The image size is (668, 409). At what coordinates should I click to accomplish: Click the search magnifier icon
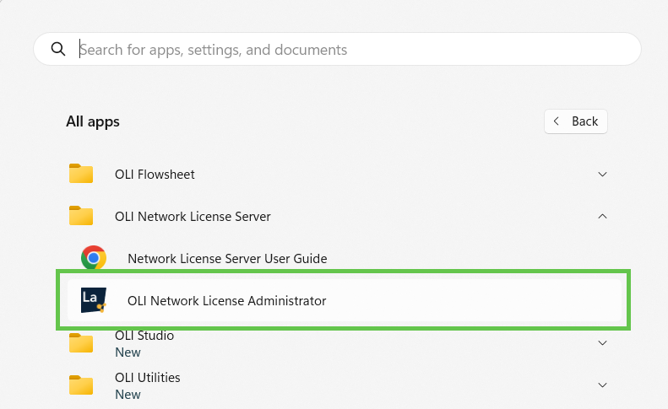pos(58,50)
